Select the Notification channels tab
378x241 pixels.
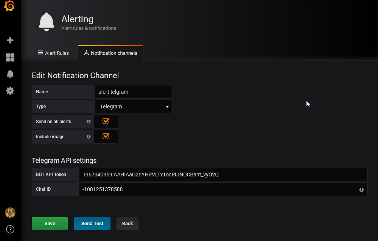[x=110, y=53]
